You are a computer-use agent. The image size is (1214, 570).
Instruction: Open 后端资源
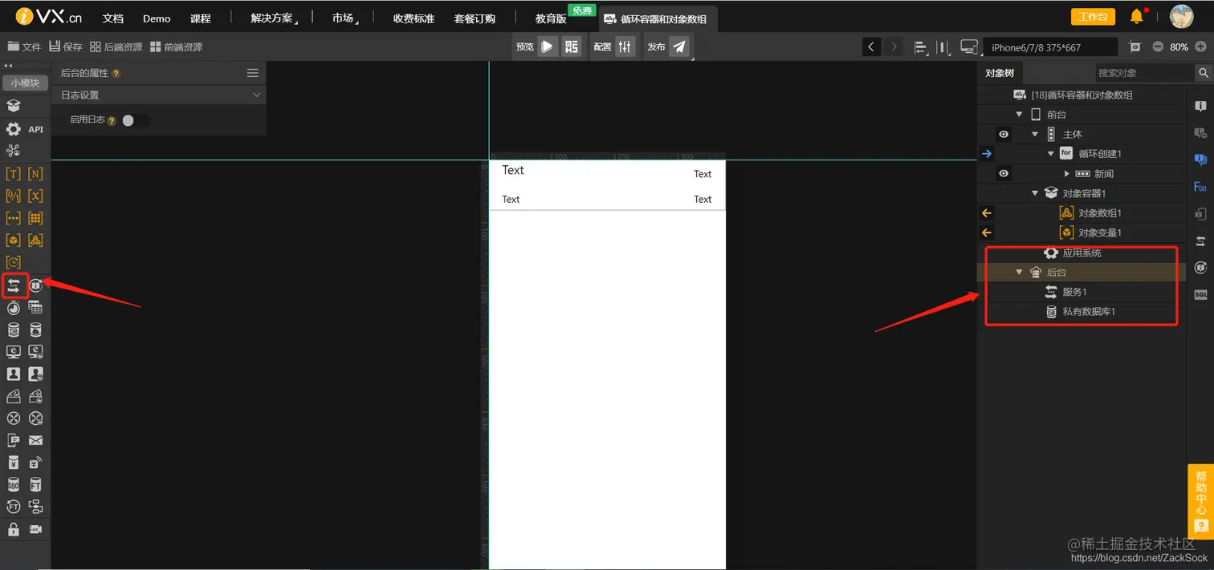coord(116,47)
